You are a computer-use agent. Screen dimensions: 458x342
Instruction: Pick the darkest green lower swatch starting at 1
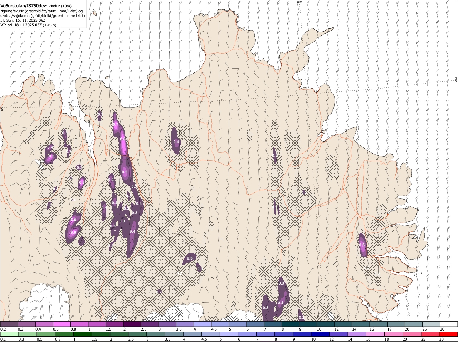point(83,334)
